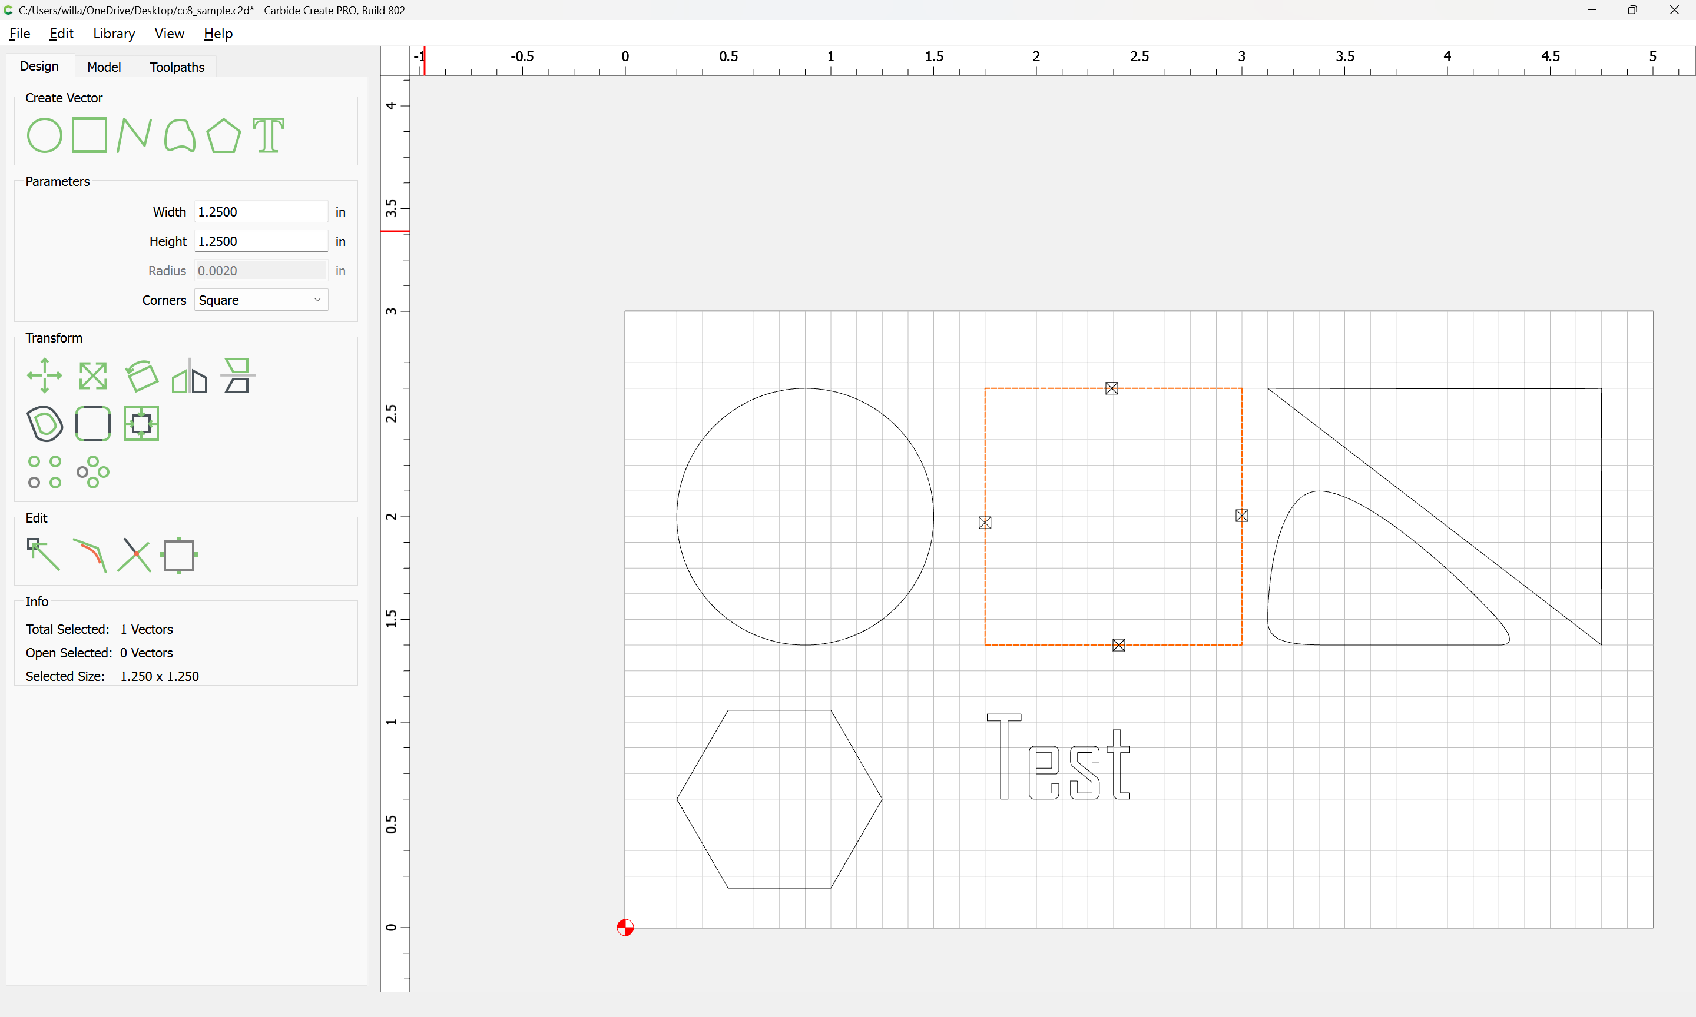Select the Create Rectangle tool
The image size is (1696, 1017).
pos(90,135)
